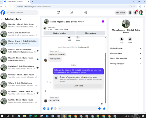Click Learn More about scams
Screen dimensions: 146x118
click(x=78, y=86)
